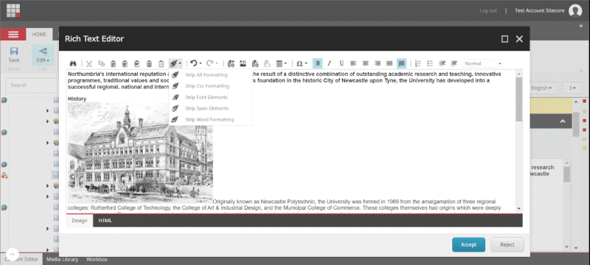
Task: Expand the Insert Table dropdown arrow
Action: (x=286, y=63)
